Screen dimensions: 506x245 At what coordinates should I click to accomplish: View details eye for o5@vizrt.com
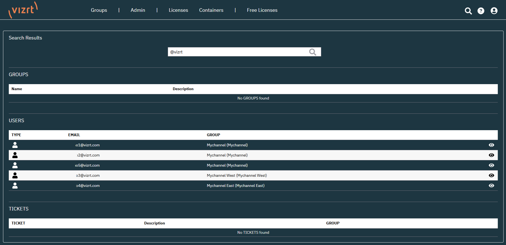coord(491,165)
